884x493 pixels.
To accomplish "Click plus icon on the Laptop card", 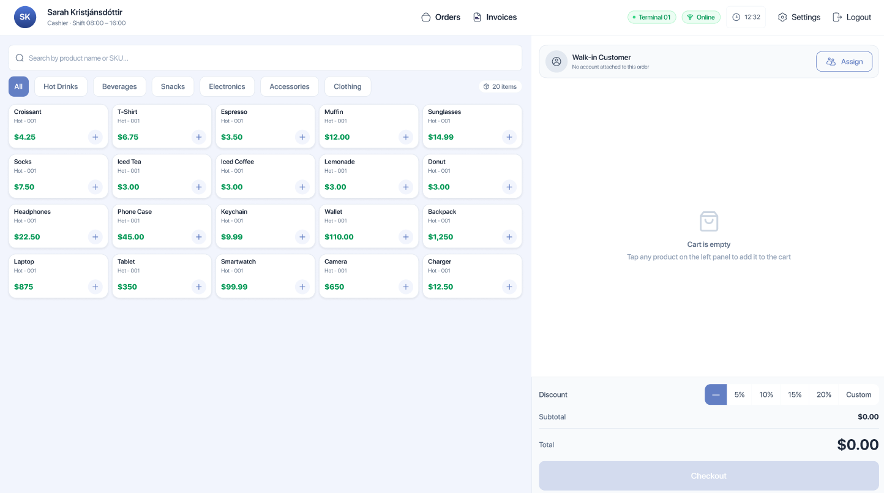I will tap(95, 287).
